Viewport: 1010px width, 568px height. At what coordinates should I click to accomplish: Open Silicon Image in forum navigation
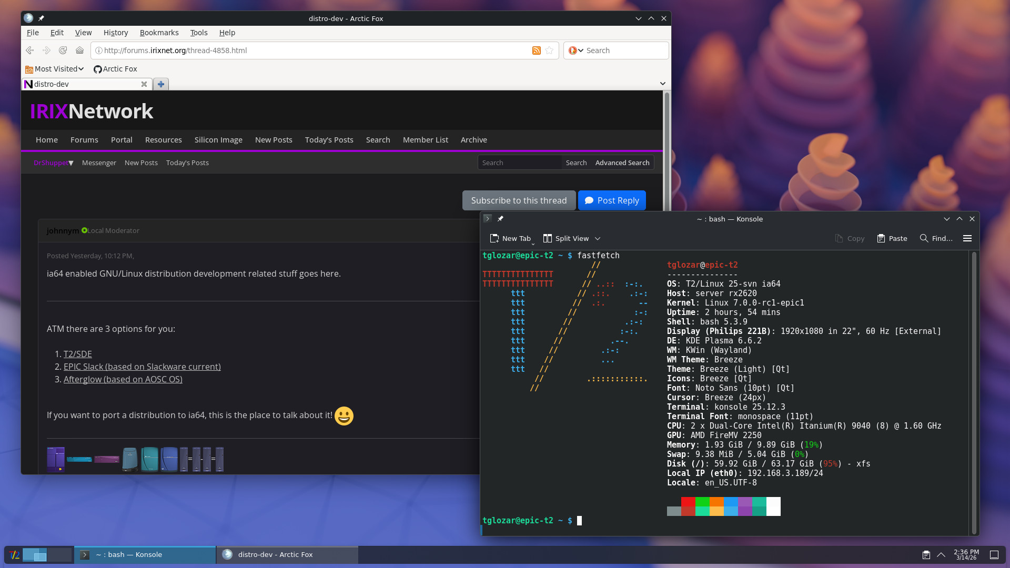pyautogui.click(x=218, y=140)
